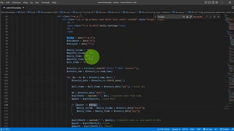Click line number 110 in gutter
This screenshot has height=131, width=234.
pyautogui.click(x=6, y=105)
